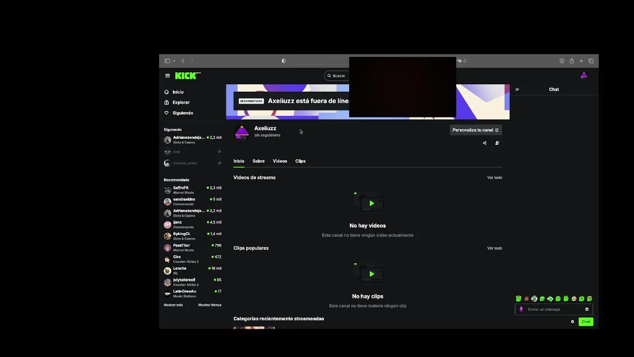Viewport: 634px width, 357px height.
Task: Switch to the Videos tab
Action: click(x=280, y=161)
